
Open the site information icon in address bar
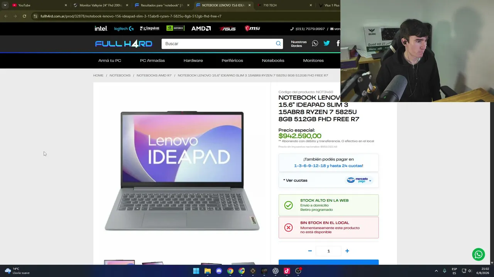[35, 16]
